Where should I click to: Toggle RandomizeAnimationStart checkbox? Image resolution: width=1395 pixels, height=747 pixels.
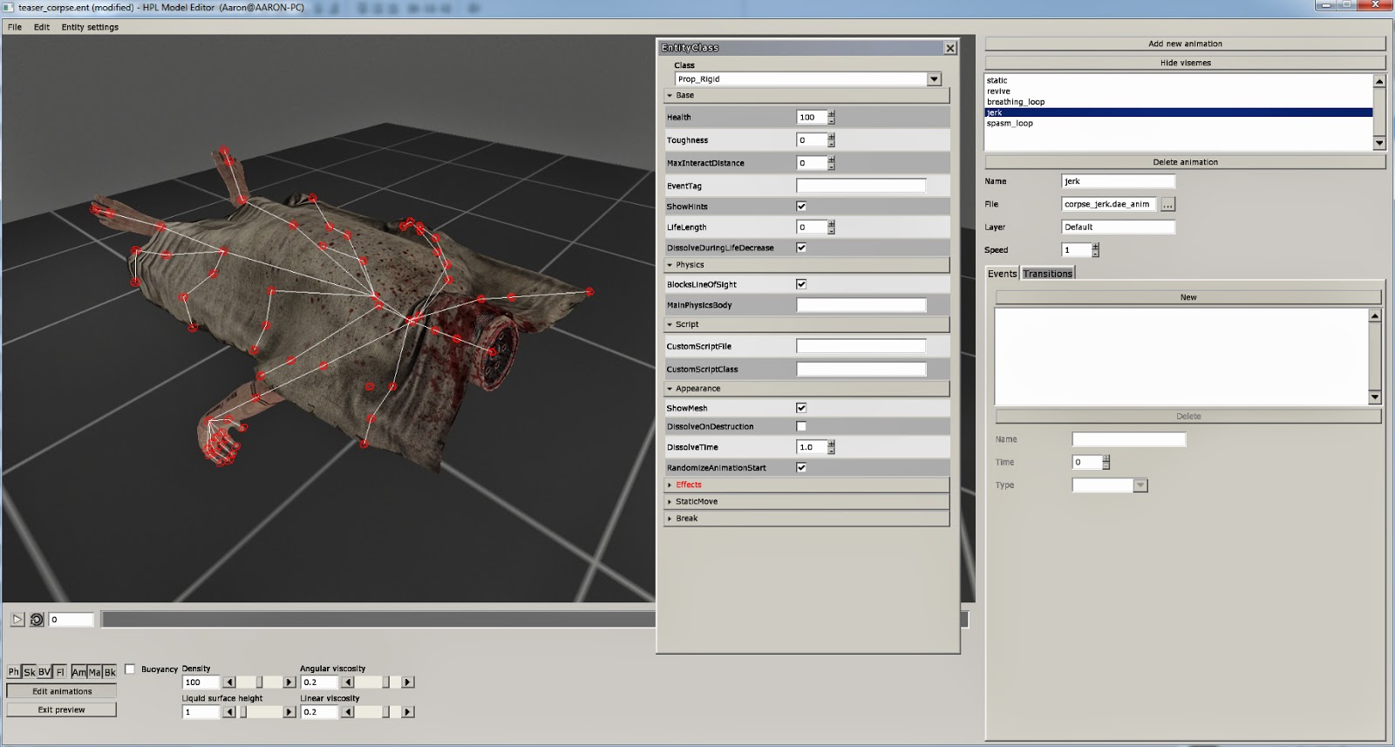point(801,468)
